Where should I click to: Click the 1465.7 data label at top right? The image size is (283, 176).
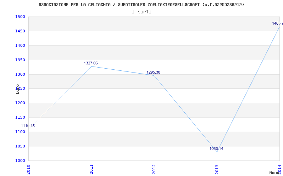coord(278,23)
